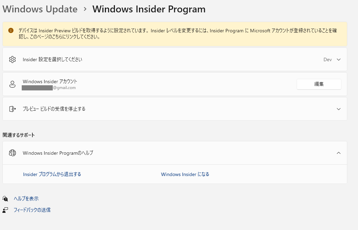Click the person icon for Windows Insider account
This screenshot has height=230, width=358.
coord(12,84)
